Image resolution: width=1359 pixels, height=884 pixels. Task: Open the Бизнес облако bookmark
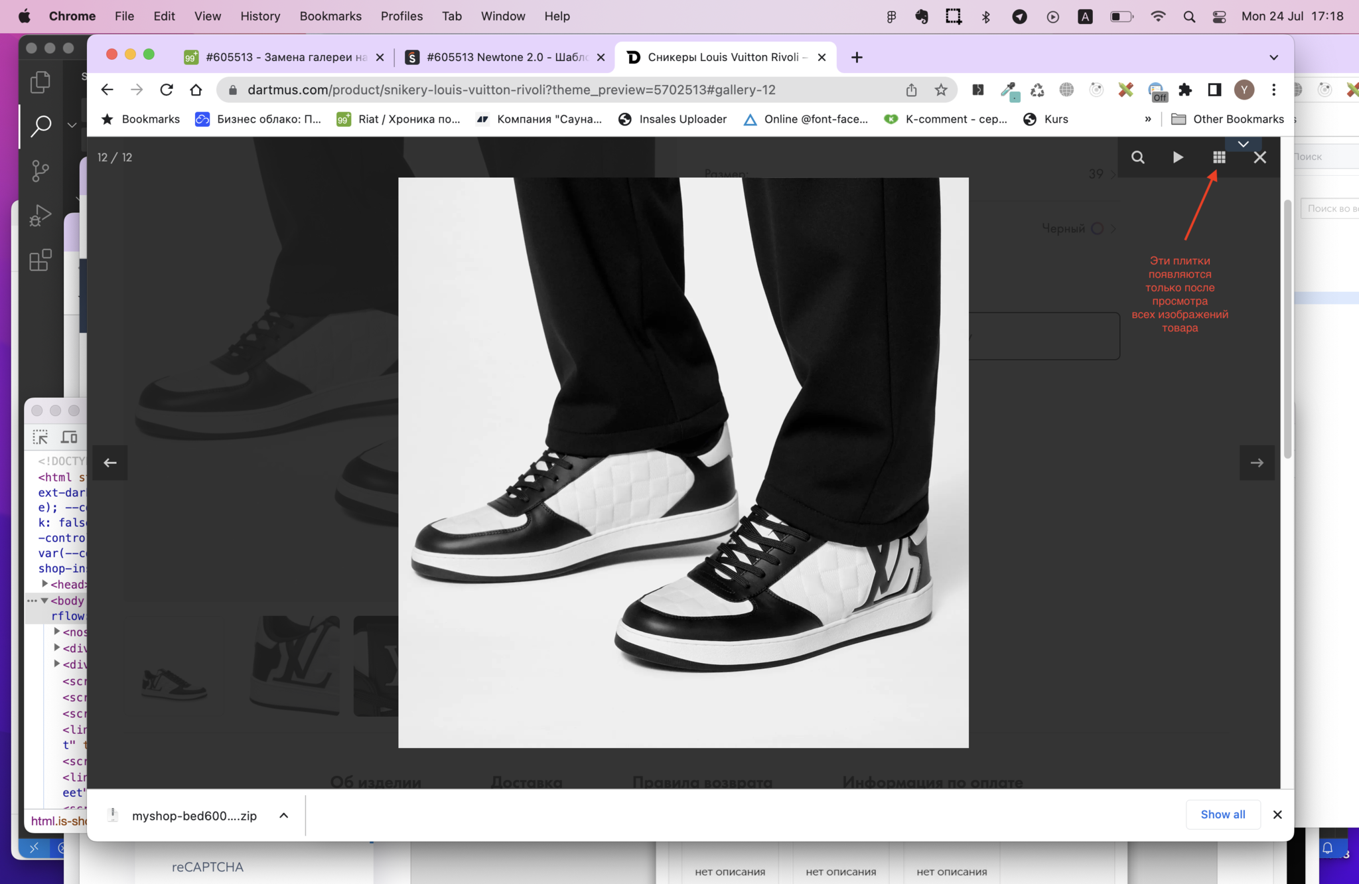(258, 119)
